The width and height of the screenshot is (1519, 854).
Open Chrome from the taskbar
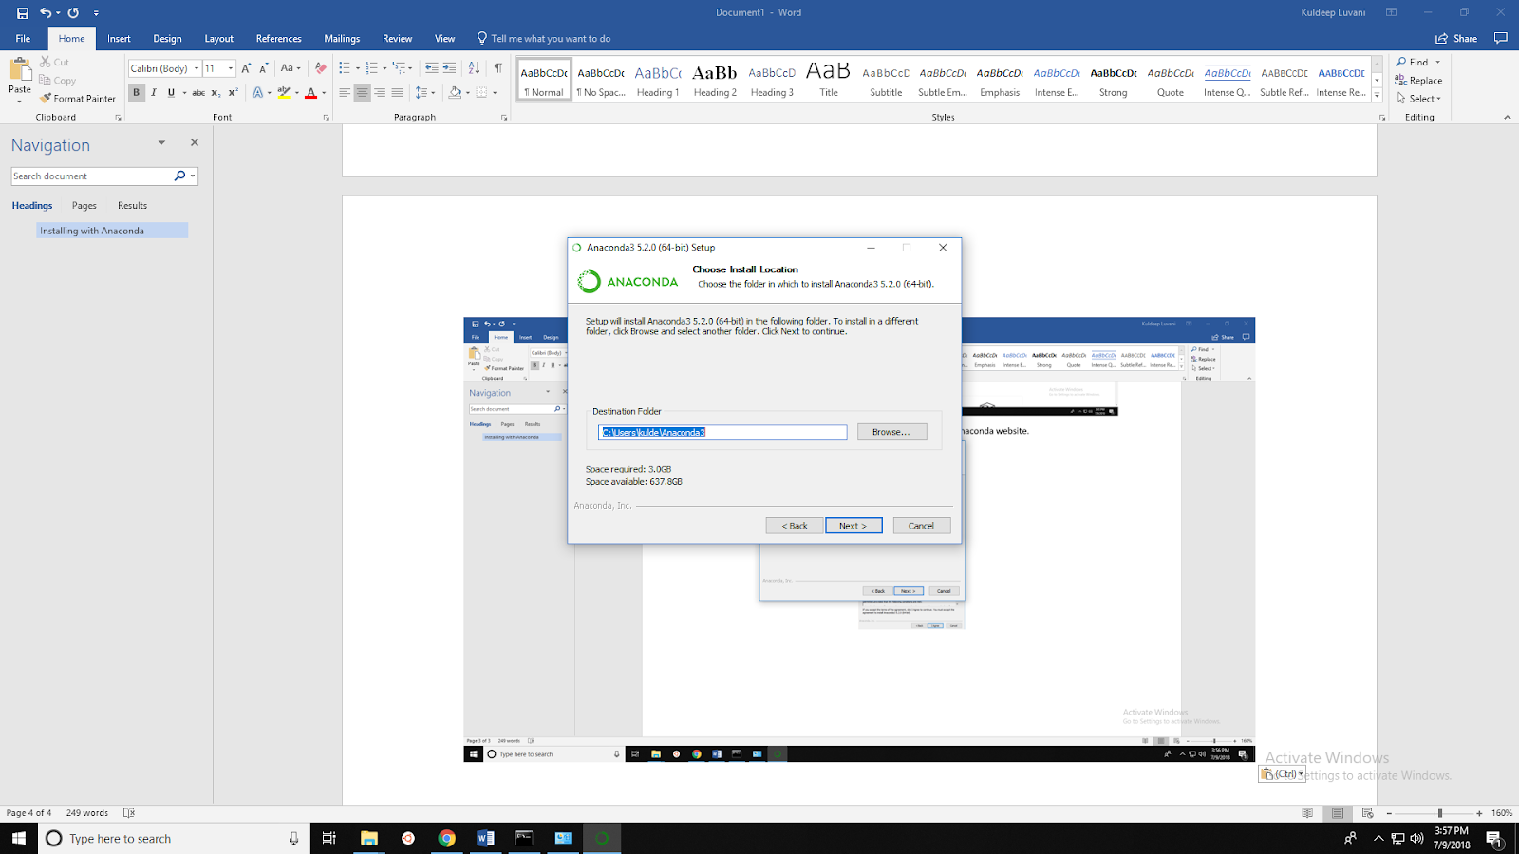446,838
